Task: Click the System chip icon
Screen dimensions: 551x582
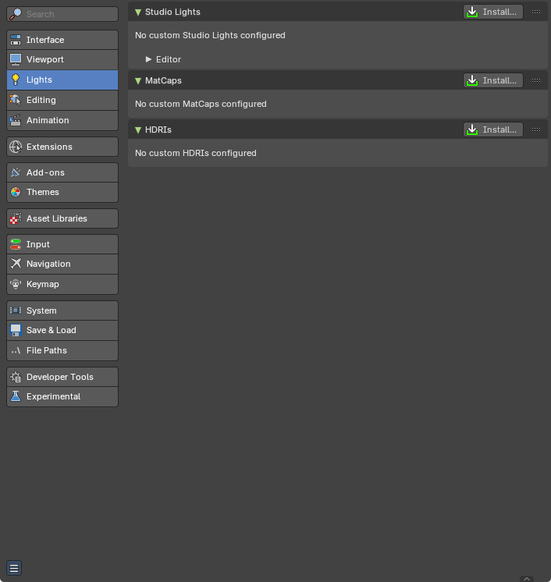Action: click(x=16, y=311)
